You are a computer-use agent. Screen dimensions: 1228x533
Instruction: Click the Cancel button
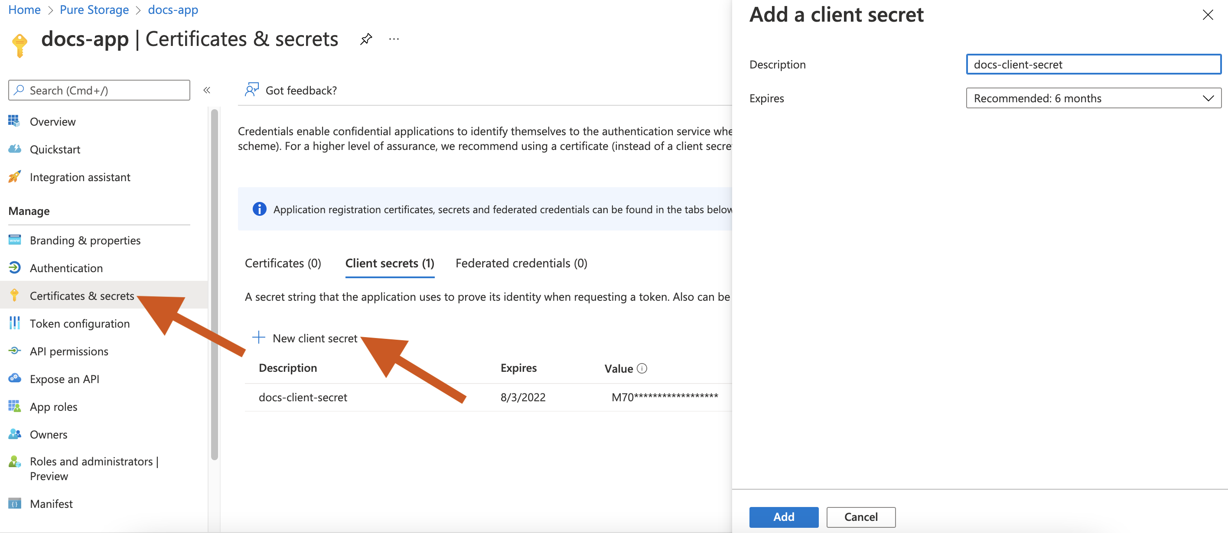pos(860,517)
